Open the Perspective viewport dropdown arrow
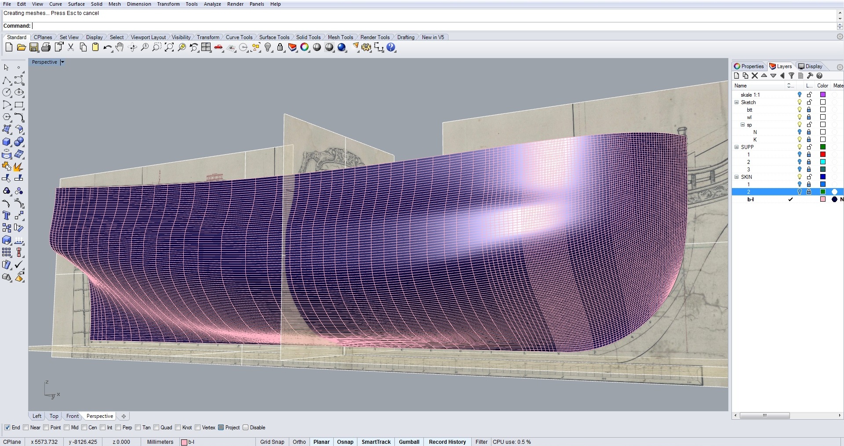 point(62,62)
